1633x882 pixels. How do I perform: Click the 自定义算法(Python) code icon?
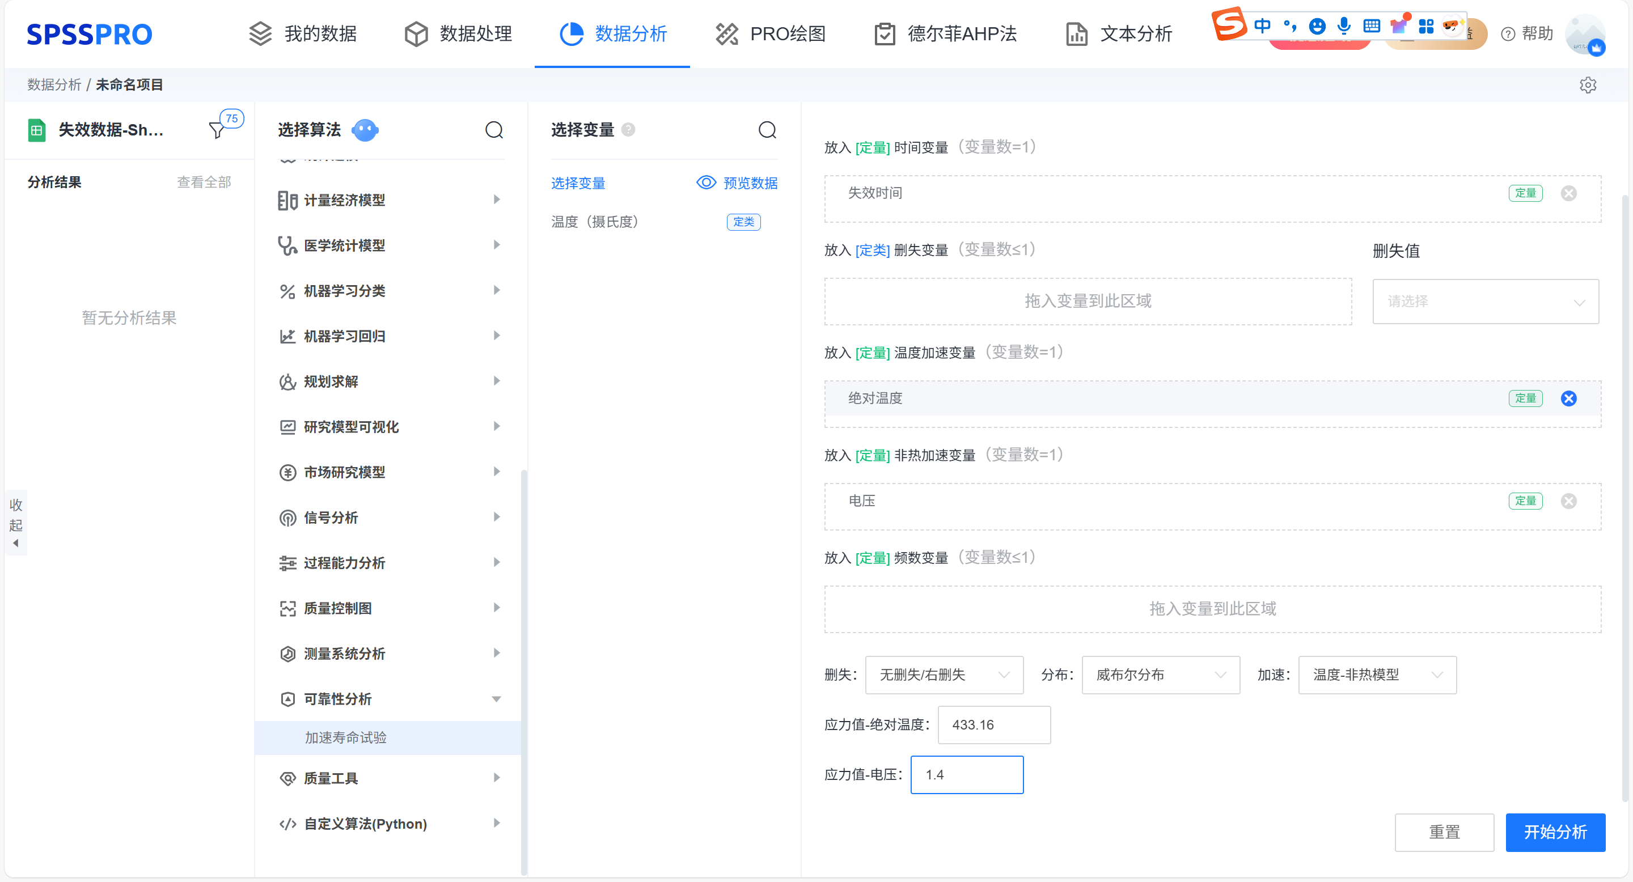pos(287,824)
